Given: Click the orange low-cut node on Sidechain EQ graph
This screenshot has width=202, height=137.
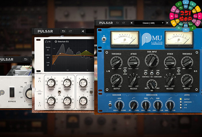Looking at the screenshot, I should [60, 53].
